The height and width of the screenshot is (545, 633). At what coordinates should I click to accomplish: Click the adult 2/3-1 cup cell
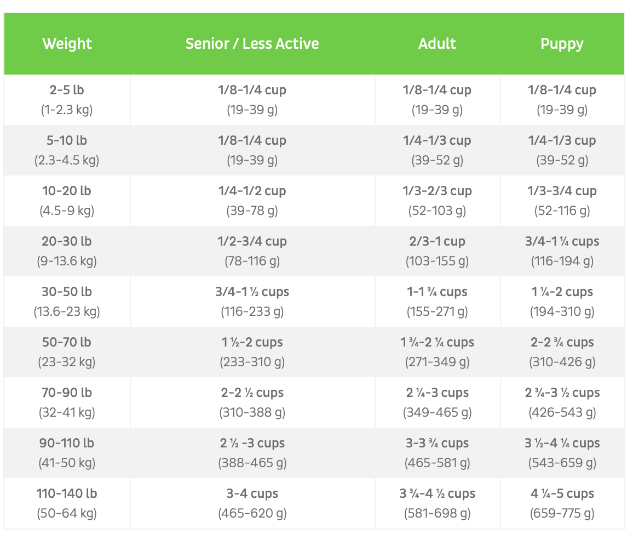(x=437, y=251)
